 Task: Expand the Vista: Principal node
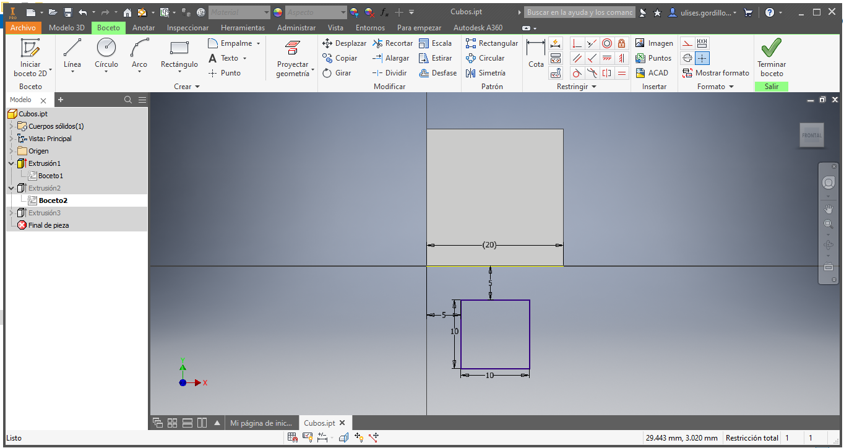click(x=11, y=139)
